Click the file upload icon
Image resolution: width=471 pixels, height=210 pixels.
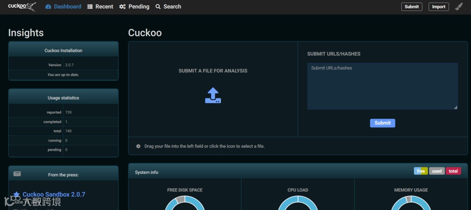[213, 95]
